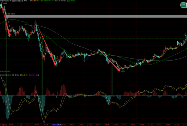
Task: Click the magenta MACD 0.03 label
Action: 34,75
